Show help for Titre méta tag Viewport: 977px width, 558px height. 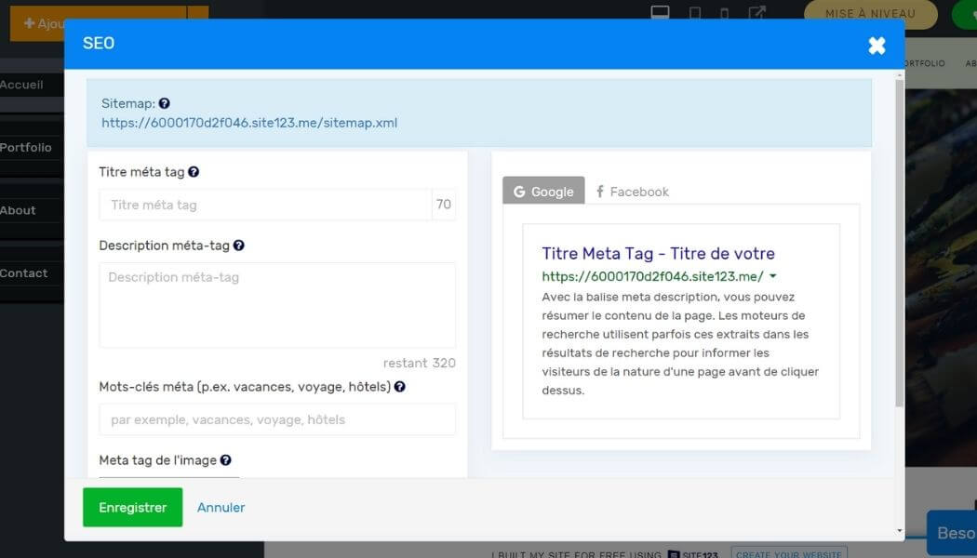(x=194, y=172)
